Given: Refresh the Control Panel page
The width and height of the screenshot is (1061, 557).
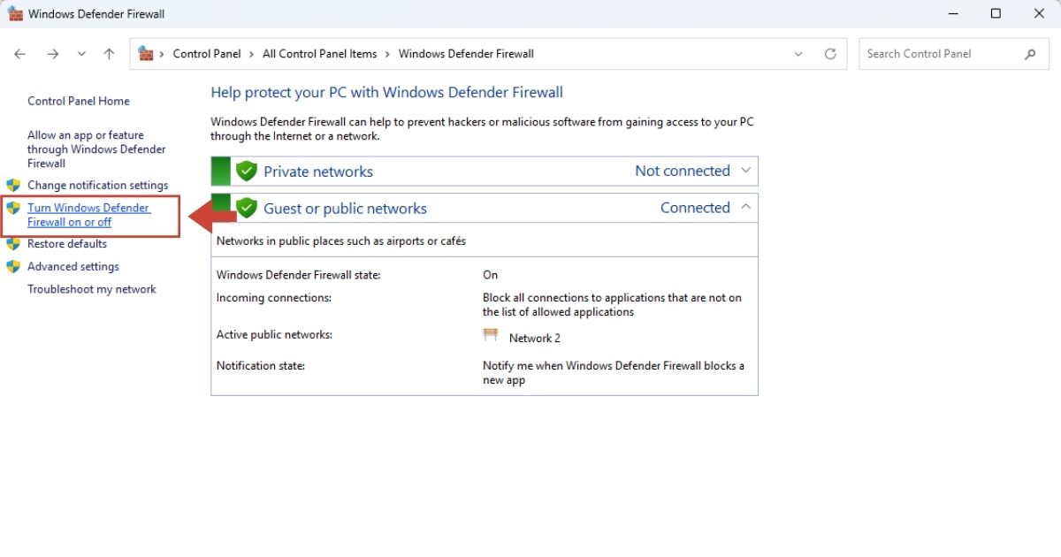Looking at the screenshot, I should (x=830, y=54).
